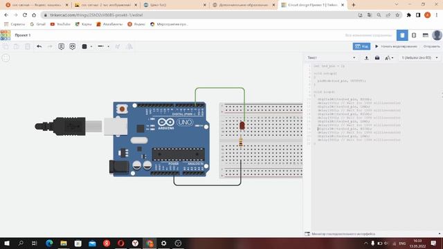Open the notification center icon
Viewport: 443px width, 249px height.
pyautogui.click(x=434, y=243)
